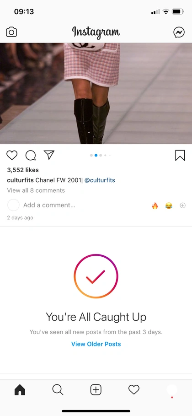Image resolution: width=192 pixels, height=416 pixels.
Task: Open the culturfits profile from the caption
Action: pos(21,180)
